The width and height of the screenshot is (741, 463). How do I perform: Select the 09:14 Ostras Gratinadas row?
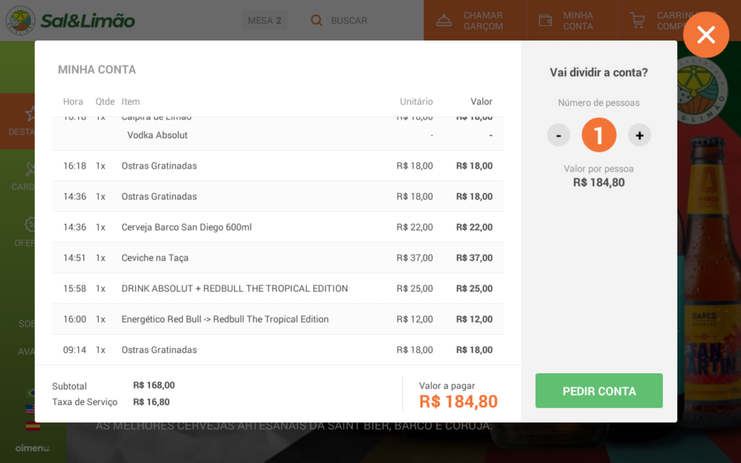coord(277,349)
